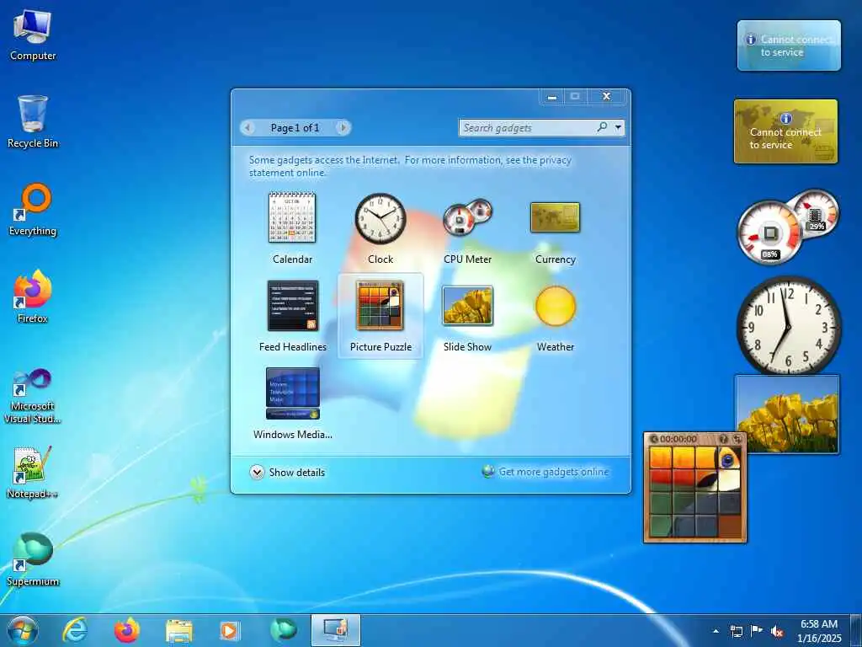Viewport: 862px width, 647px height.
Task: Launch Firefox from the taskbar
Action: [126, 630]
